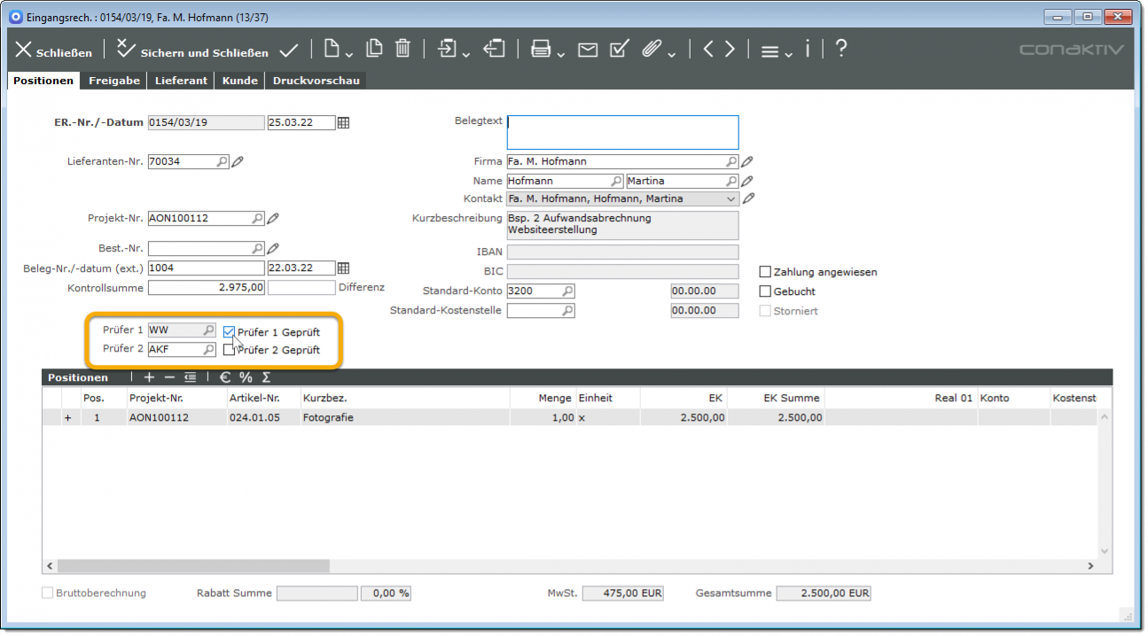Switch to the Freigabe tab
Viewport: 1148px width, 636px height.
point(113,81)
